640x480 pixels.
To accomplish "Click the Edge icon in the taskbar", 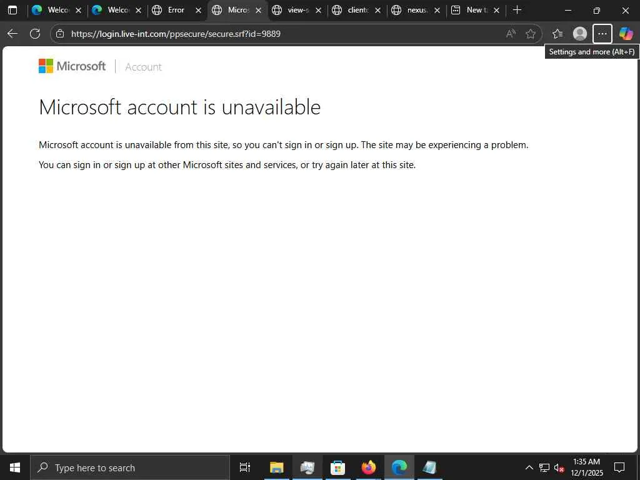I will tap(399, 467).
